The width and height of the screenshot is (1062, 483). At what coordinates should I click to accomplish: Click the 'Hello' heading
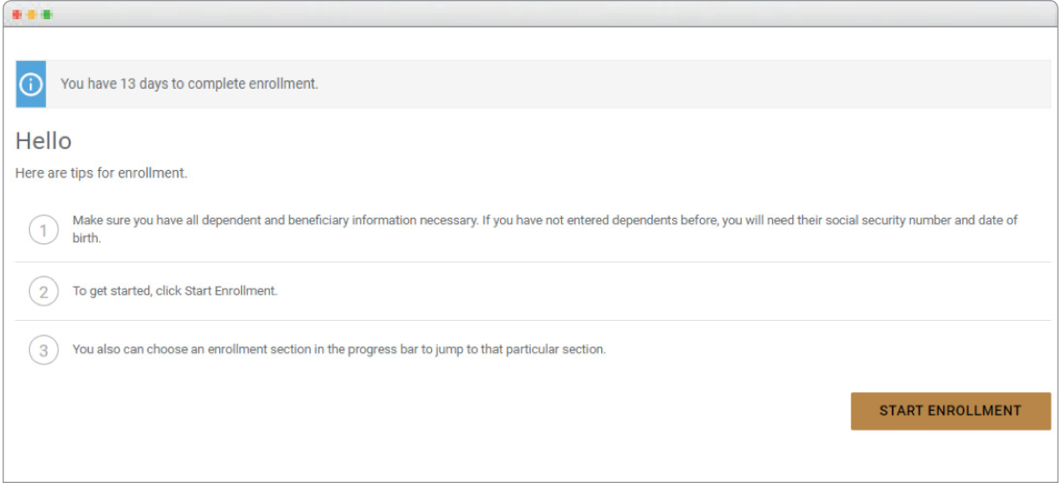click(x=44, y=141)
